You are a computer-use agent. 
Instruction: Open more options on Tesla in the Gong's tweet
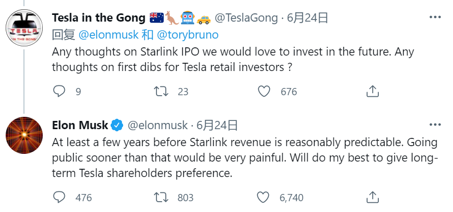pyautogui.click(x=435, y=19)
